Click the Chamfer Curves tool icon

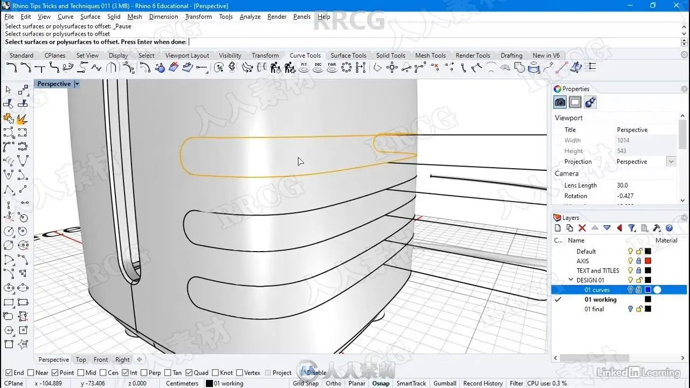25,67
